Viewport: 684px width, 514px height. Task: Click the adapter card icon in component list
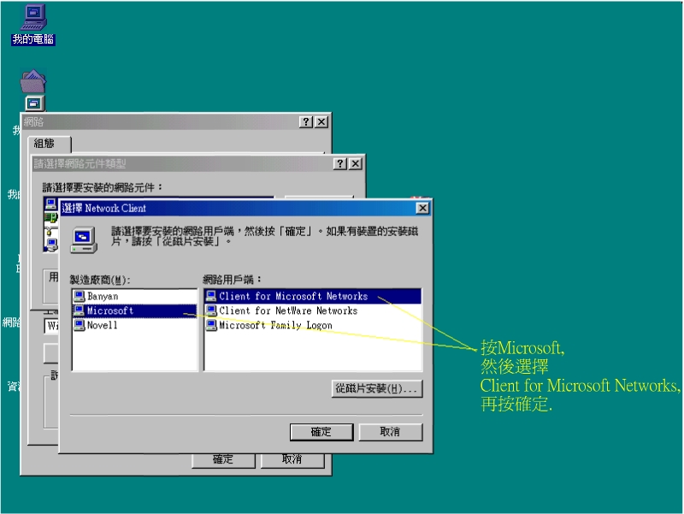tap(51, 217)
